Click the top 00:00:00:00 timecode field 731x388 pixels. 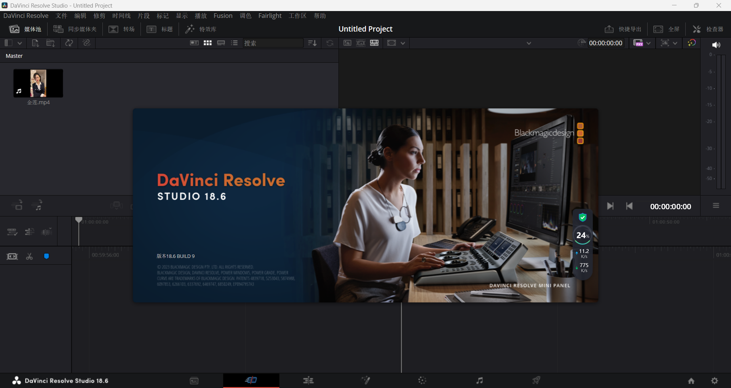[606, 43]
